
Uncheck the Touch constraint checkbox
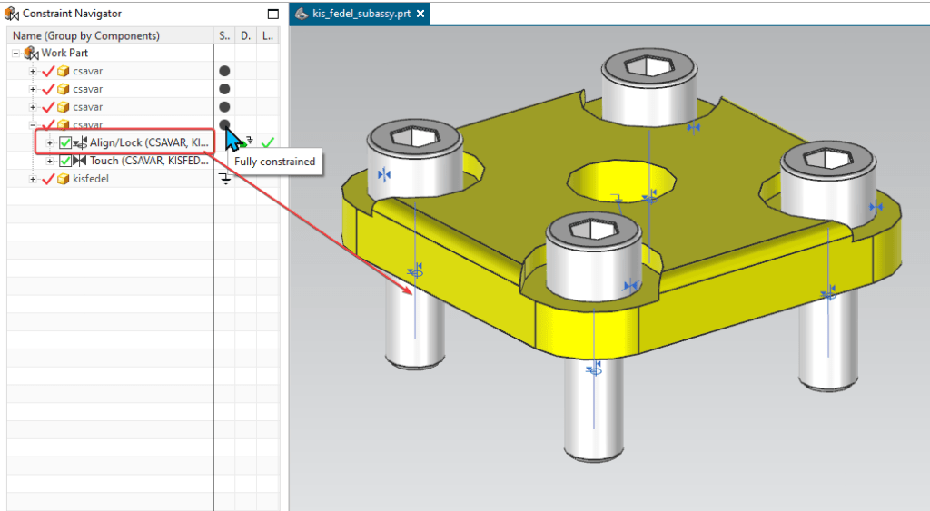click(65, 161)
